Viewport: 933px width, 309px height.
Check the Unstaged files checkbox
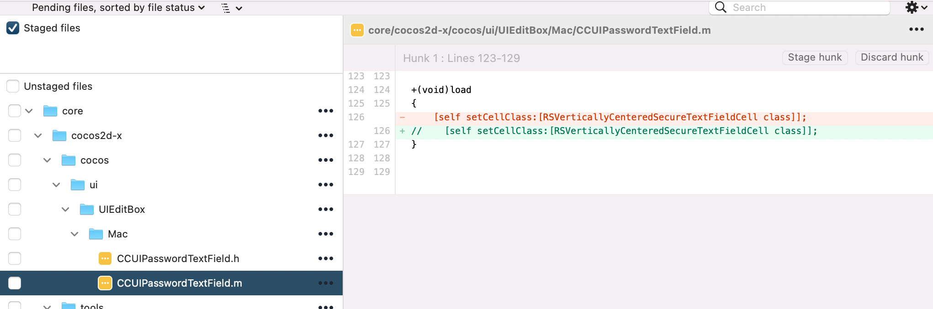coord(13,86)
